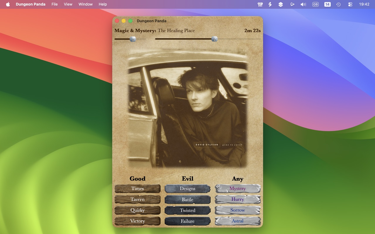Open the View menu

[x=68, y=4]
